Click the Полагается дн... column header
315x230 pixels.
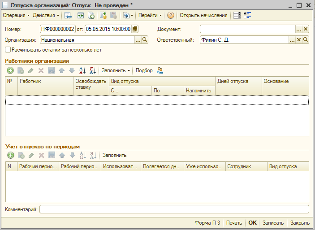162,166
